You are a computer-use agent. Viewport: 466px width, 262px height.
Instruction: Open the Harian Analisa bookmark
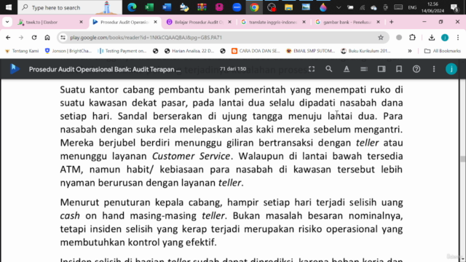[x=189, y=51]
